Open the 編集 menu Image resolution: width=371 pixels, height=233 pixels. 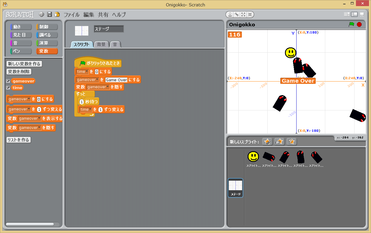point(89,14)
